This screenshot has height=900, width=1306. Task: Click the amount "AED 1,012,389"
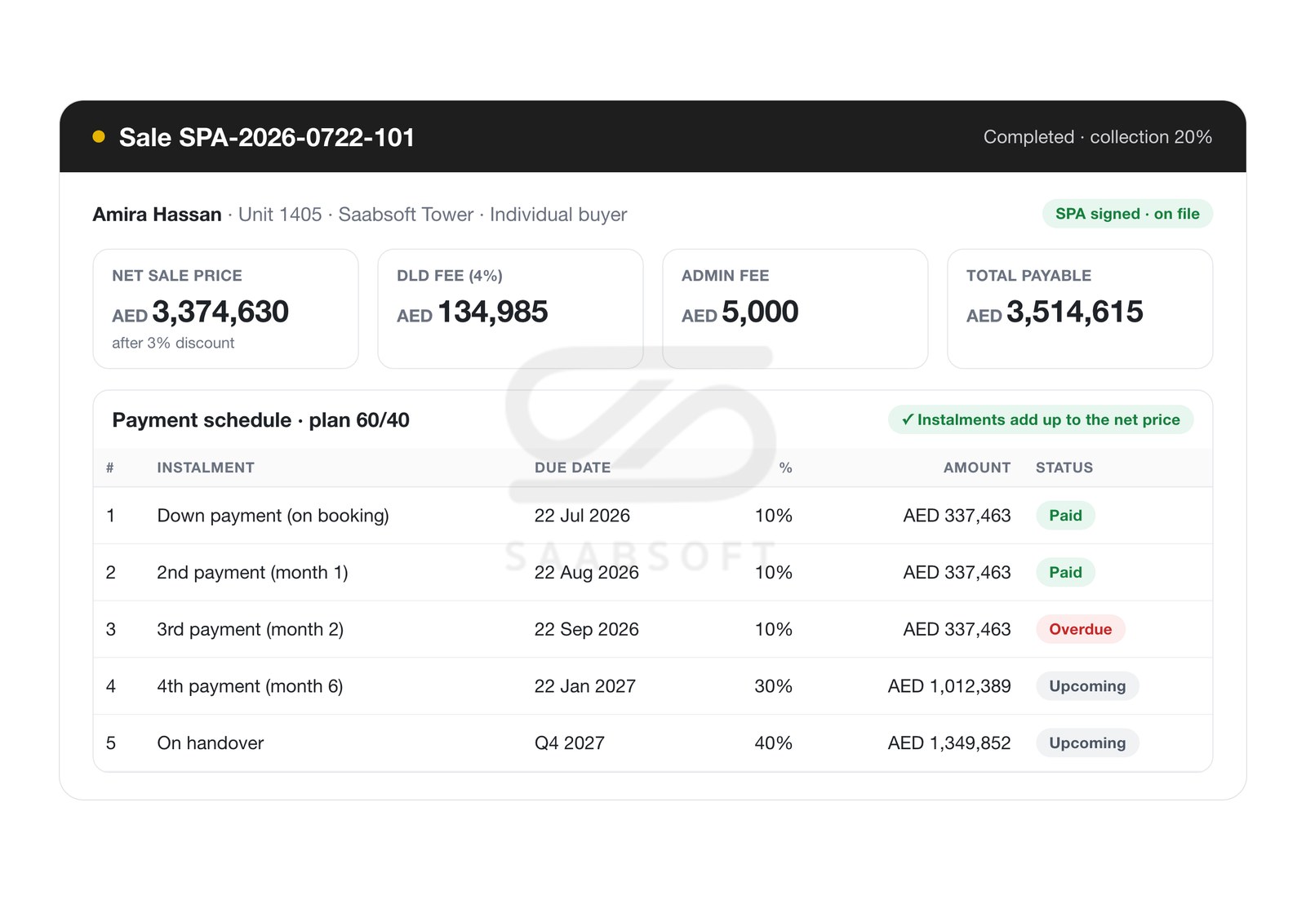pos(949,686)
